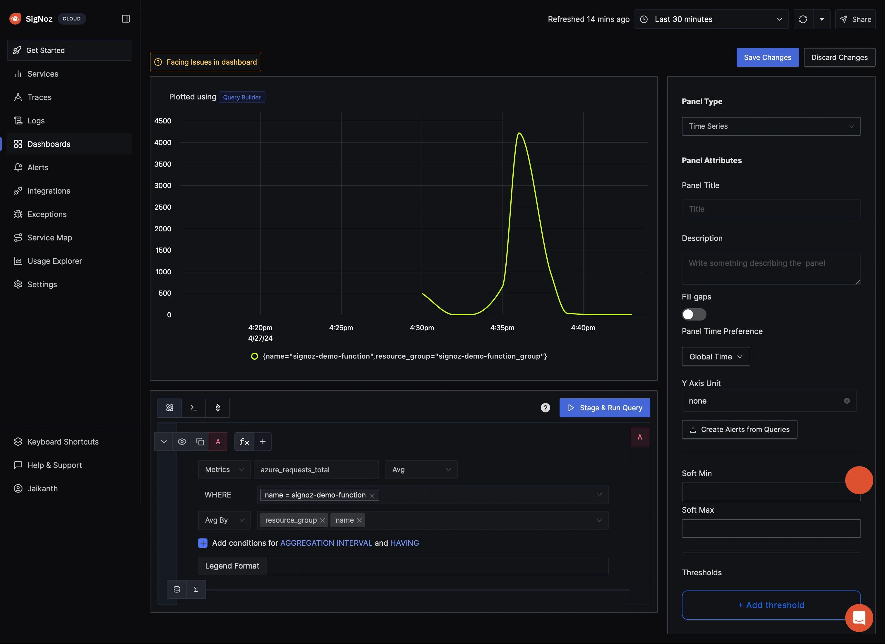Click the SigNoz logo icon

[15, 19]
